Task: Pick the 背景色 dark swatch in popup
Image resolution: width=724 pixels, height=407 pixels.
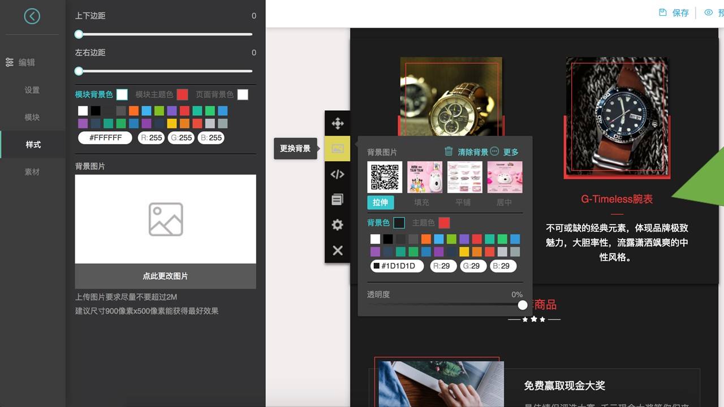Action: point(399,223)
